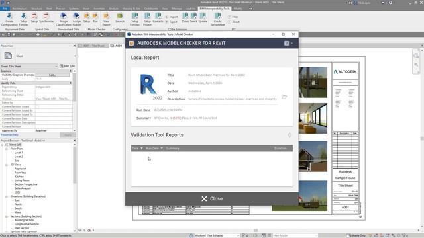Collapse the 3D Views tree node
This screenshot has height=238, width=424.
click(7, 165)
